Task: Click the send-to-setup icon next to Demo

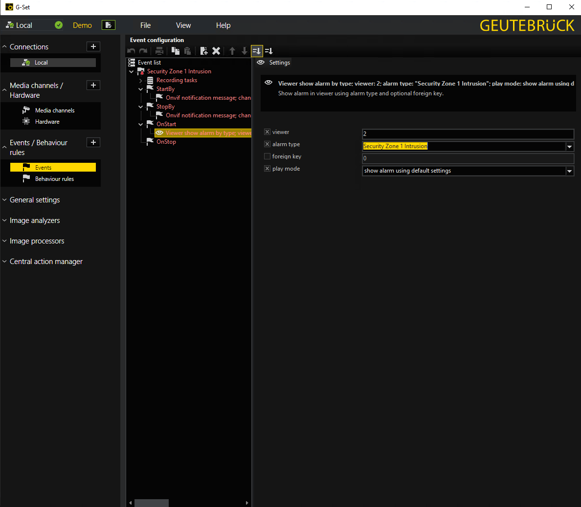Action: pos(109,25)
